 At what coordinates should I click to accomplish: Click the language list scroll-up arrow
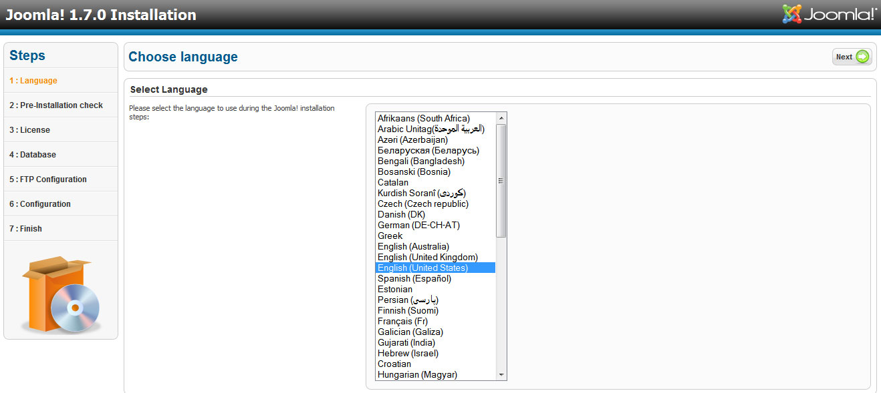click(x=501, y=118)
